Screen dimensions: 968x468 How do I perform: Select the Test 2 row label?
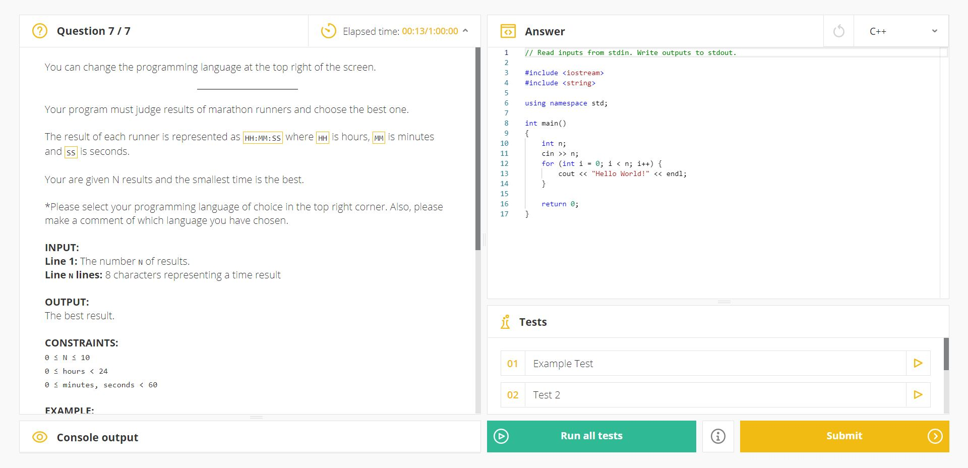click(547, 395)
